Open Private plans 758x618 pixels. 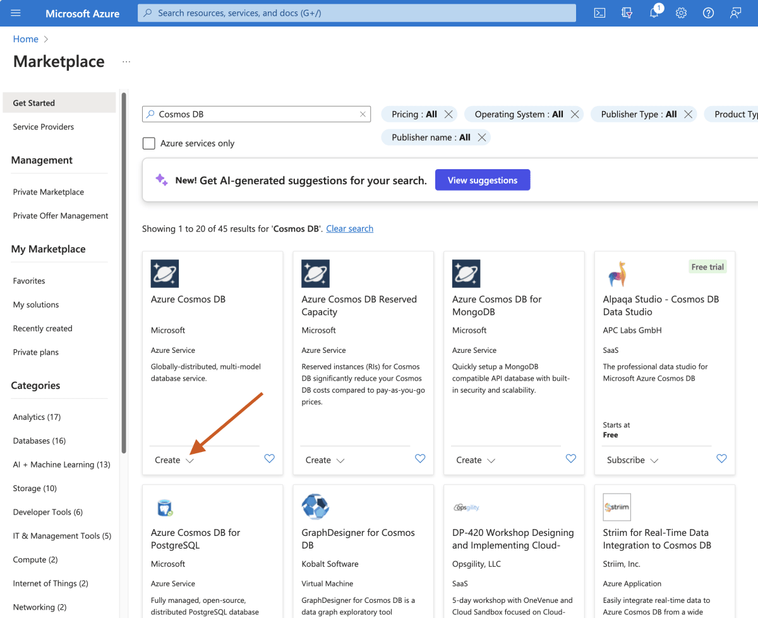click(36, 352)
